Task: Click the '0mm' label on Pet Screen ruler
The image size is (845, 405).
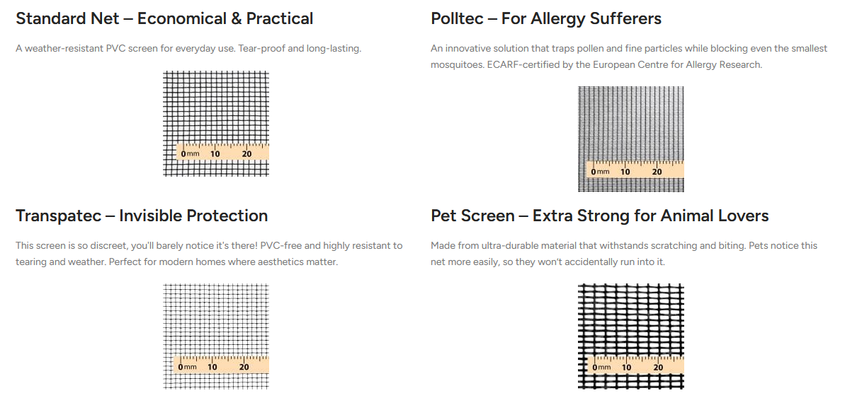Action: [x=601, y=368]
